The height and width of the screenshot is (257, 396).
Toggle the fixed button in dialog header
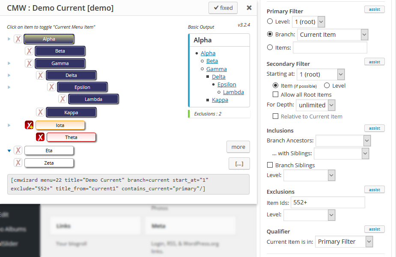(x=223, y=8)
